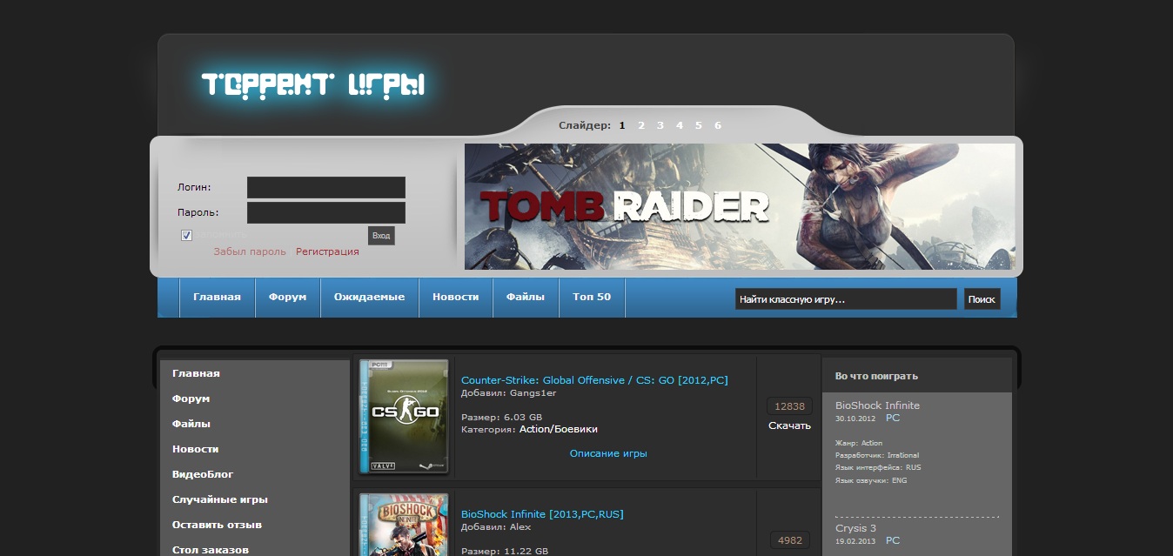Open the BioShock Infinite cover thumbnail
The width and height of the screenshot is (1173, 556).
pos(404,525)
